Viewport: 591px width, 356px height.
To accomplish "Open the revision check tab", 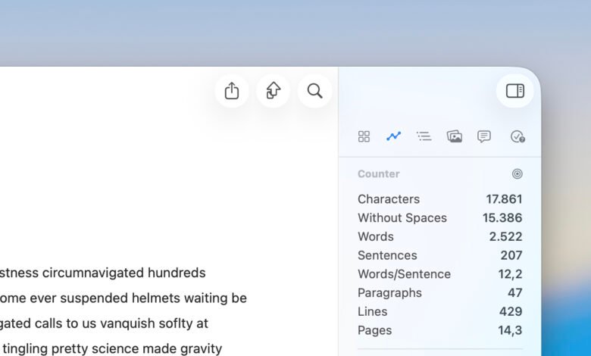I will tap(518, 136).
